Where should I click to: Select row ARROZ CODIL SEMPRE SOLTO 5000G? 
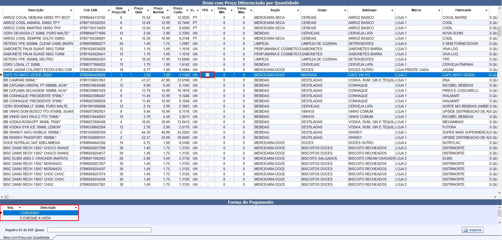pyautogui.click(x=250, y=38)
